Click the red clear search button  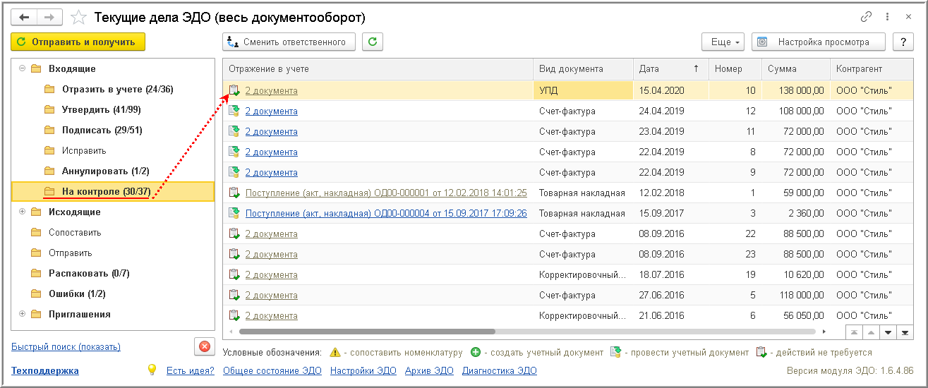pos(204,346)
